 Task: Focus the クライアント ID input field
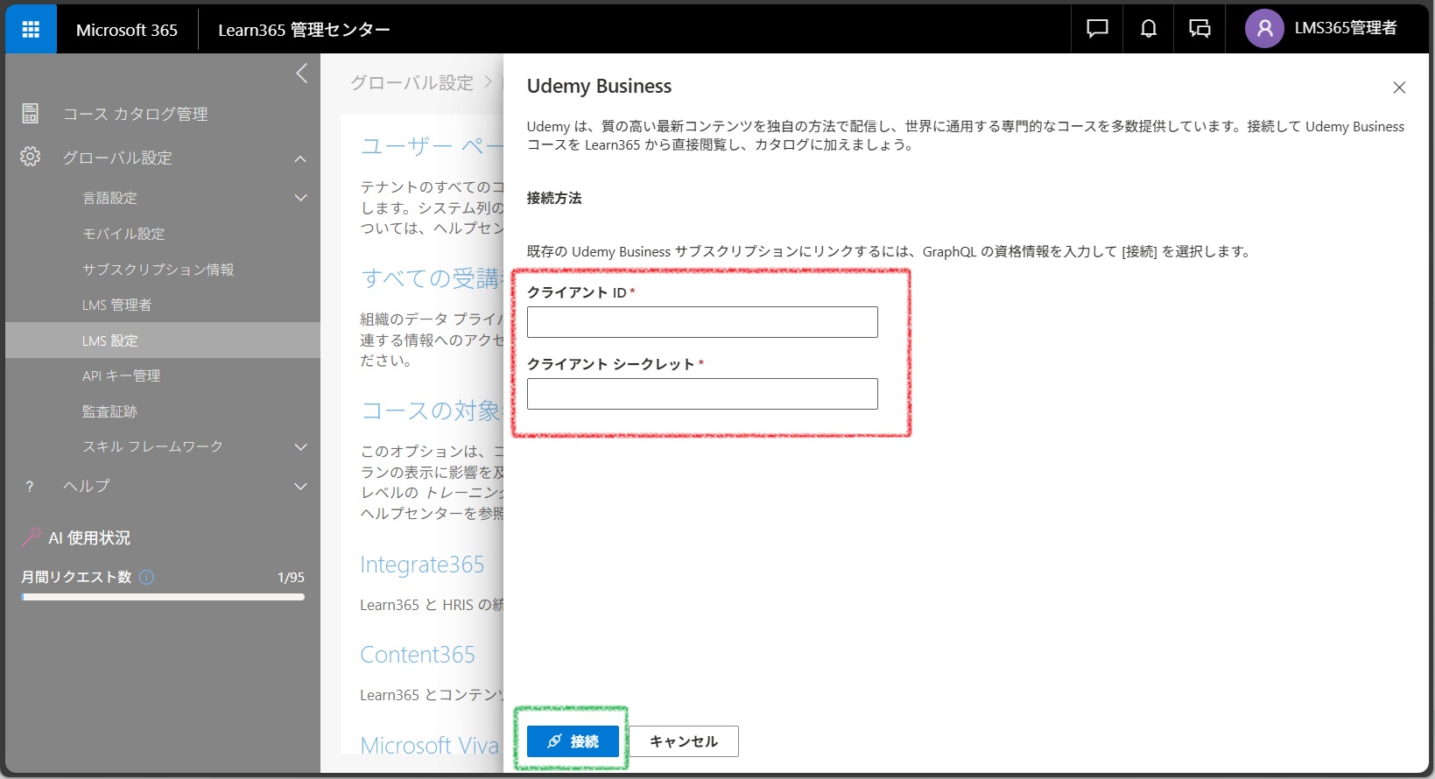702,322
